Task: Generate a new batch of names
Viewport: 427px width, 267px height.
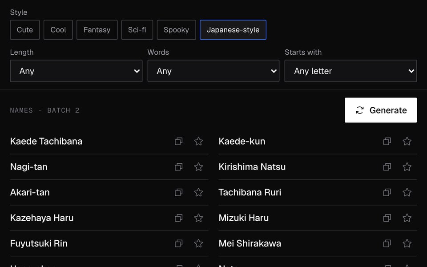Action: point(381,110)
